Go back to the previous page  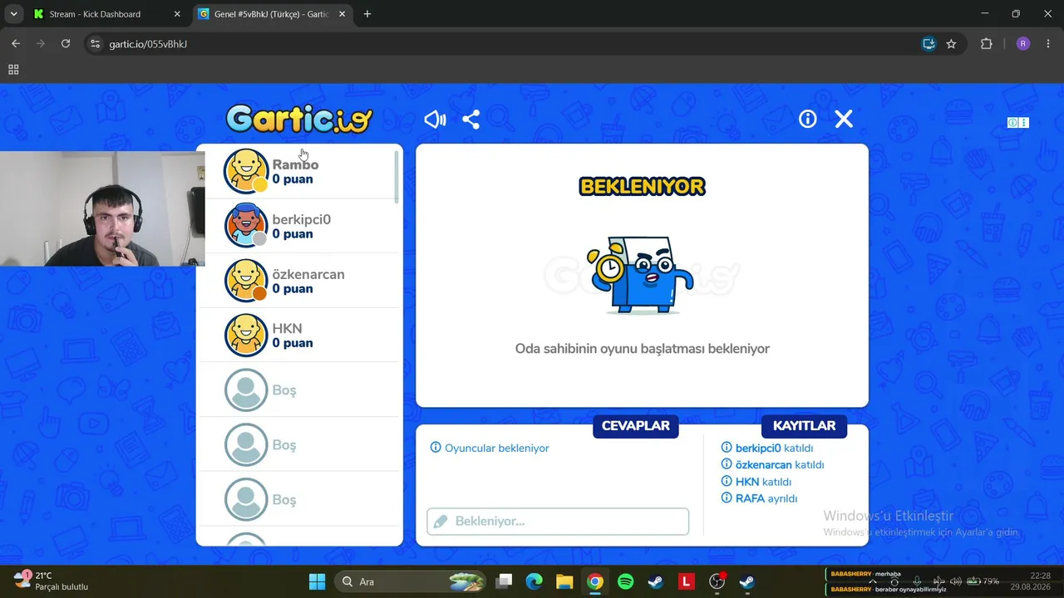click(x=16, y=44)
